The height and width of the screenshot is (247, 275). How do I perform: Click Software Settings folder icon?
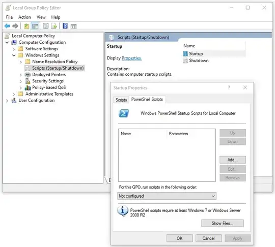pyautogui.click(x=20, y=49)
